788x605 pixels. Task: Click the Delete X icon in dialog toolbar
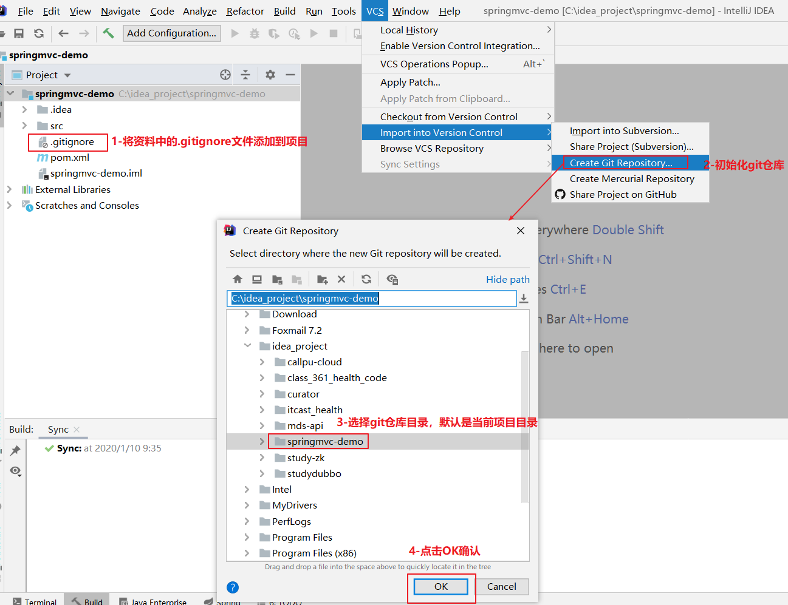pyautogui.click(x=341, y=279)
